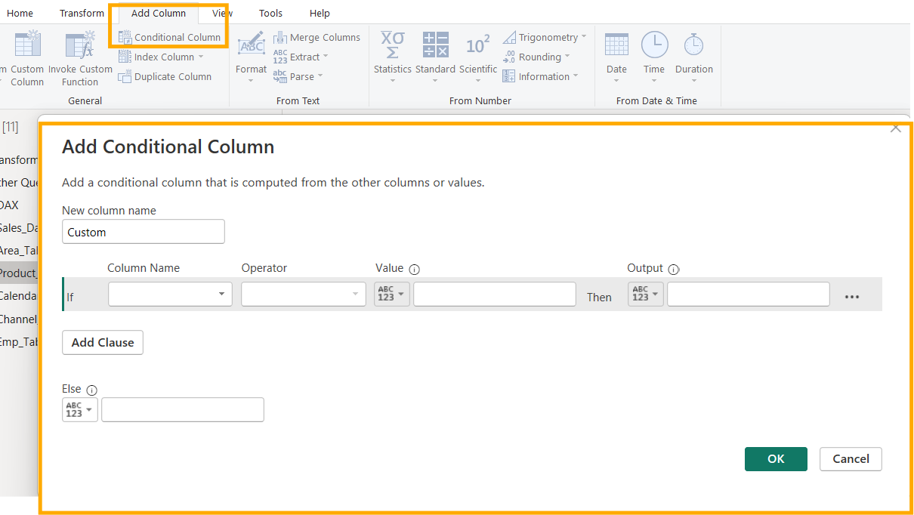Open the View ribbon tab
The height and width of the screenshot is (515, 914).
(222, 13)
